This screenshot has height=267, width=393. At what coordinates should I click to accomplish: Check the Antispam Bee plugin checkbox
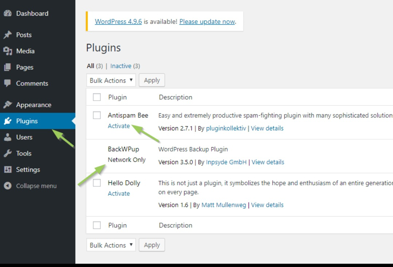97,116
